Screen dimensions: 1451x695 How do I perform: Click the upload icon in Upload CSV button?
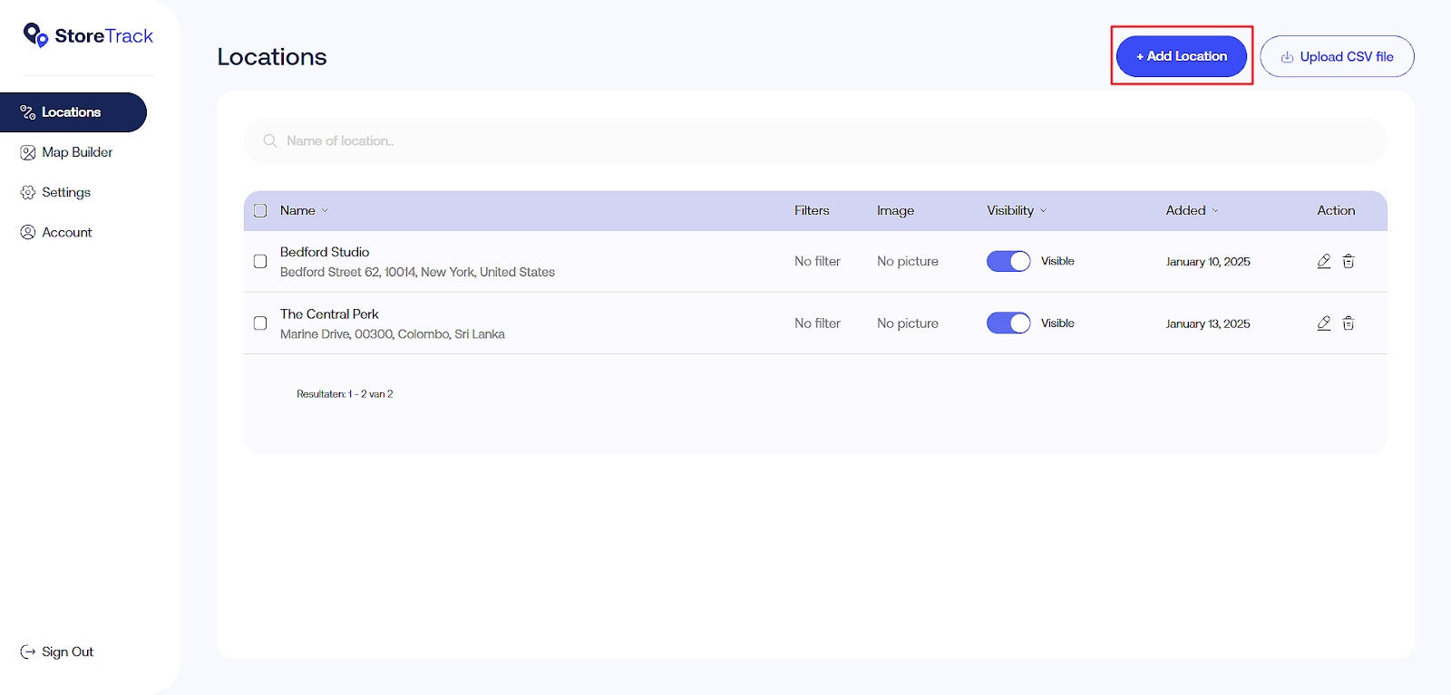(1287, 57)
